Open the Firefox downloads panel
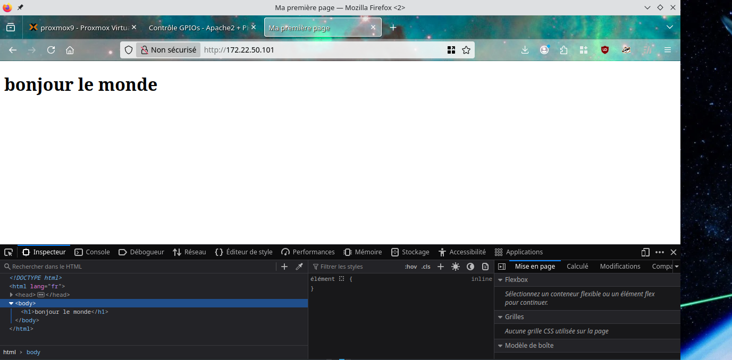The width and height of the screenshot is (732, 360). (x=525, y=50)
